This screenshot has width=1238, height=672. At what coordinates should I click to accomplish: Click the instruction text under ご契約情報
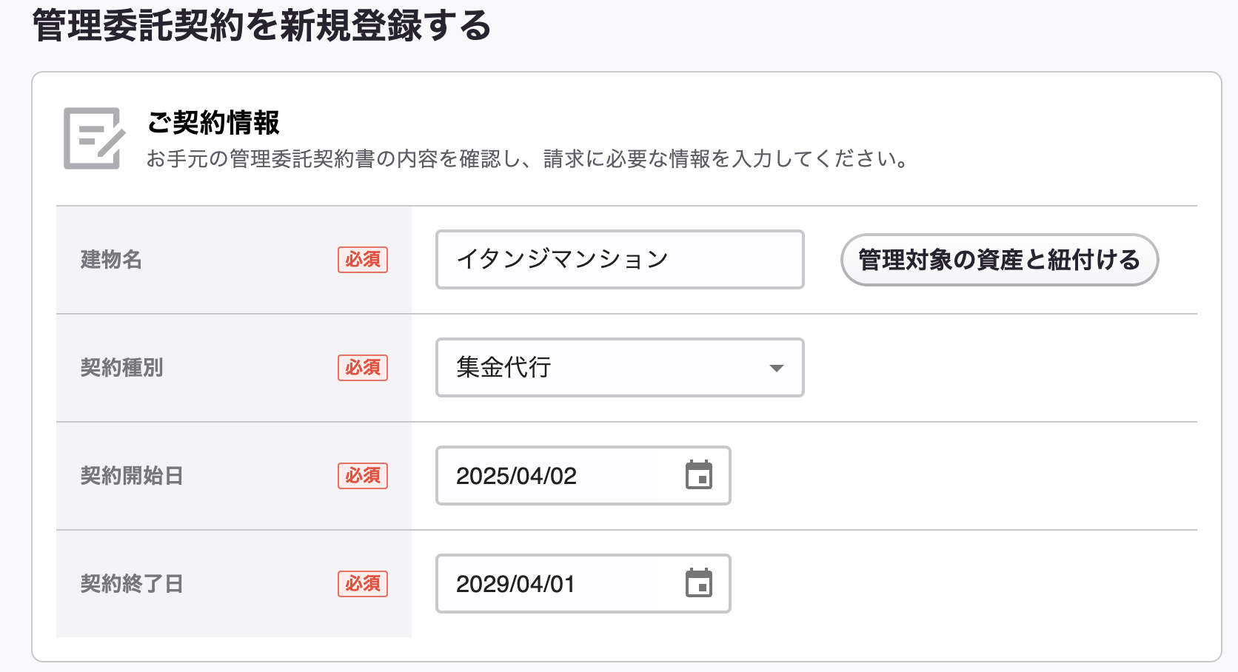click(528, 159)
